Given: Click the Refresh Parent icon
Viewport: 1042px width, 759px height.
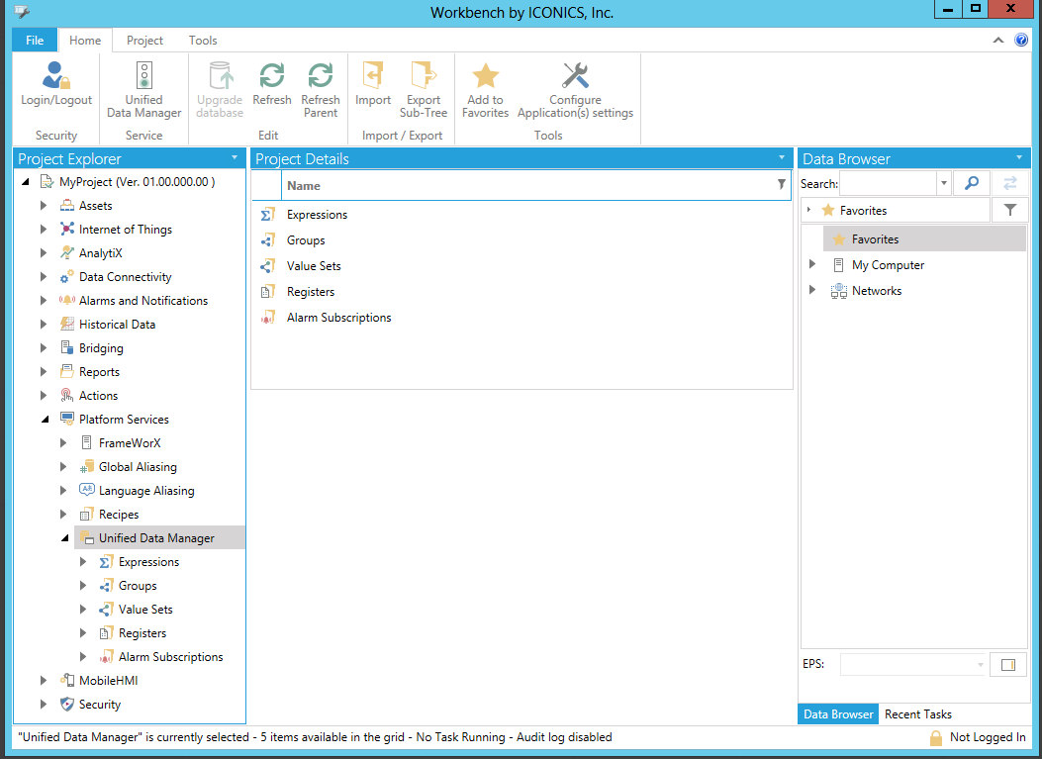Looking at the screenshot, I should [x=320, y=77].
